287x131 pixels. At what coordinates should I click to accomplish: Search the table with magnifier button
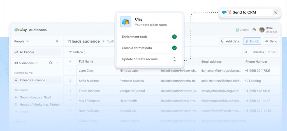coord(246,52)
